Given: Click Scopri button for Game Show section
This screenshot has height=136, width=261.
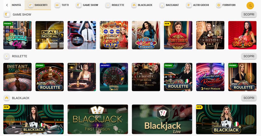Looking at the screenshot, I should coord(249,15).
